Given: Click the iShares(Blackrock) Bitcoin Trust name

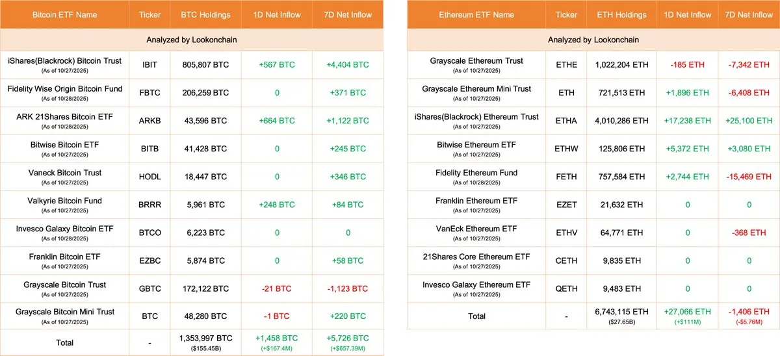Looking at the screenshot, I should coord(64,61).
